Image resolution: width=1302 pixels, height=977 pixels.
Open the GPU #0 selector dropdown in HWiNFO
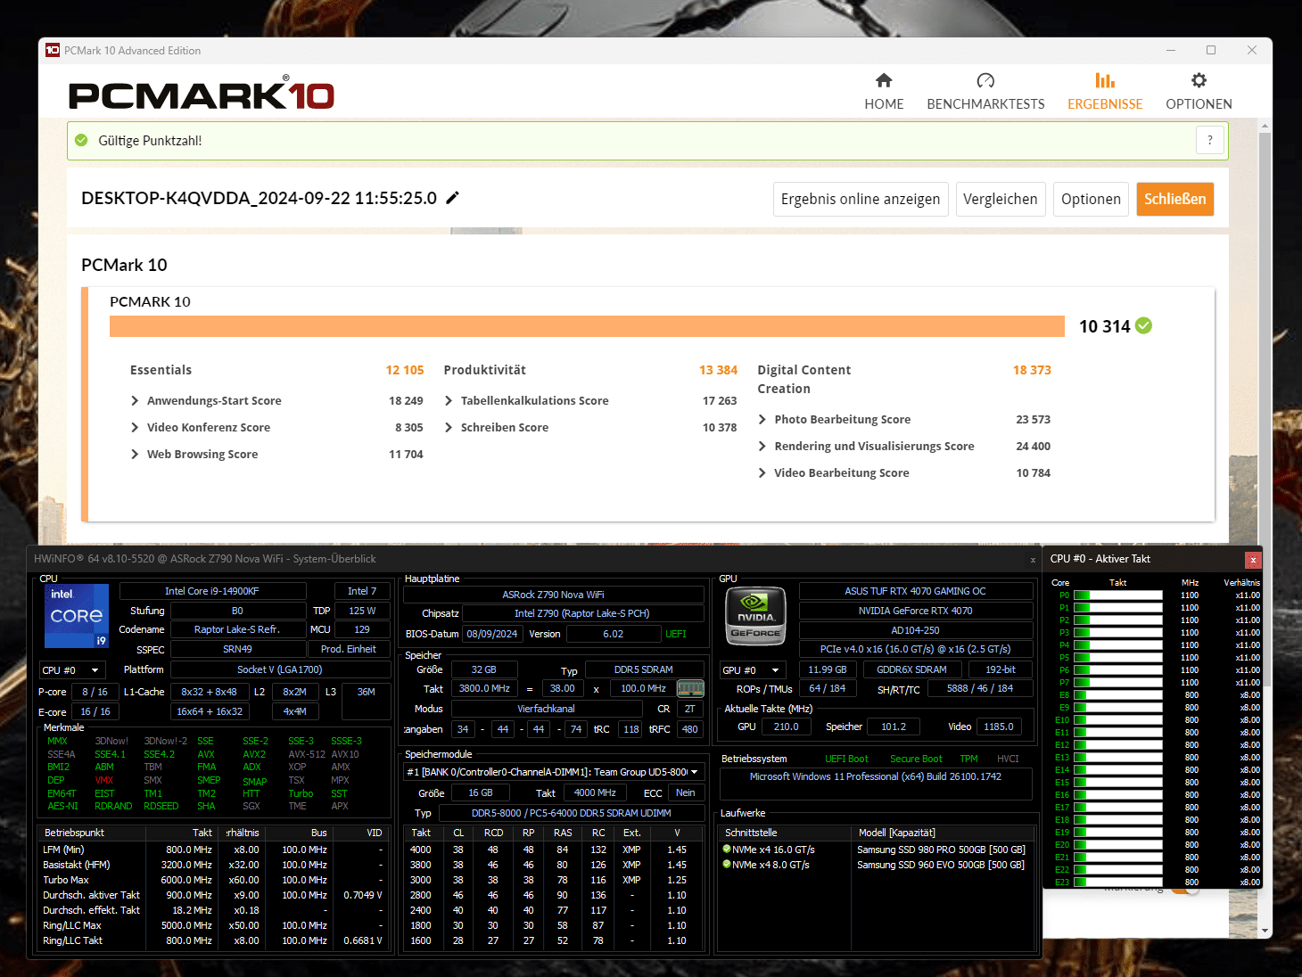[x=753, y=670]
